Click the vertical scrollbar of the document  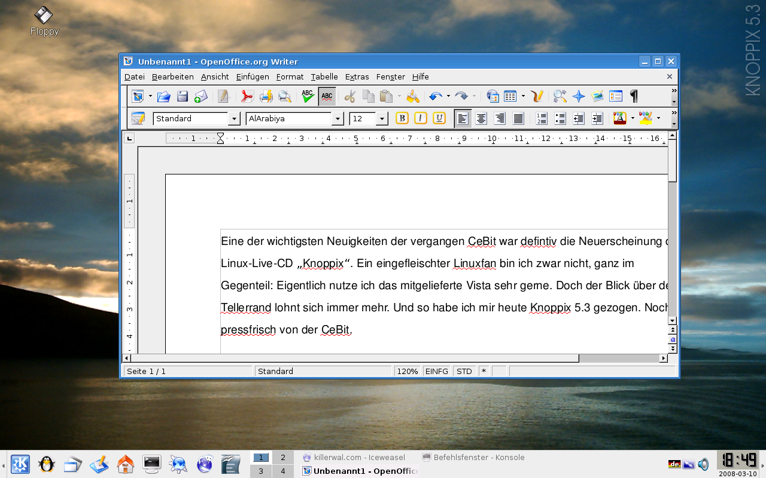tap(672, 228)
